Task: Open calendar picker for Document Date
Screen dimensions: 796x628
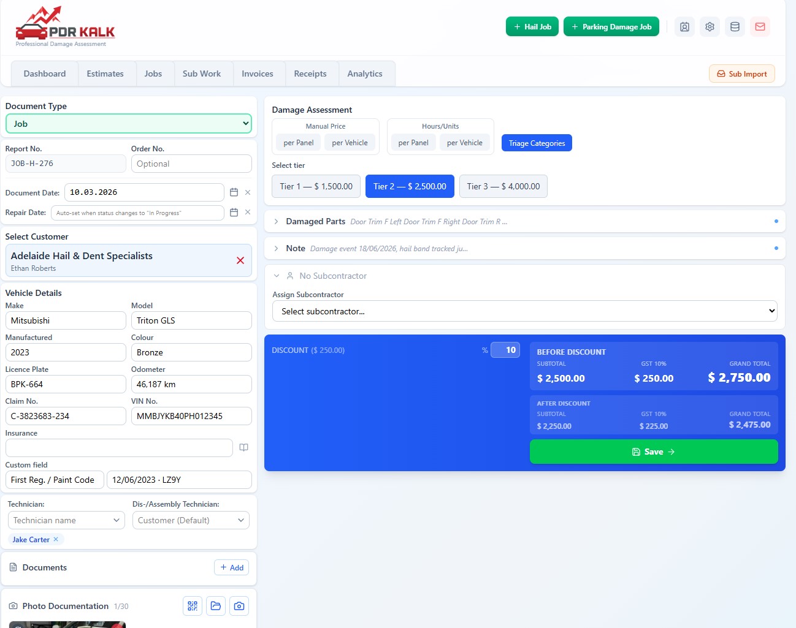Action: pos(234,192)
